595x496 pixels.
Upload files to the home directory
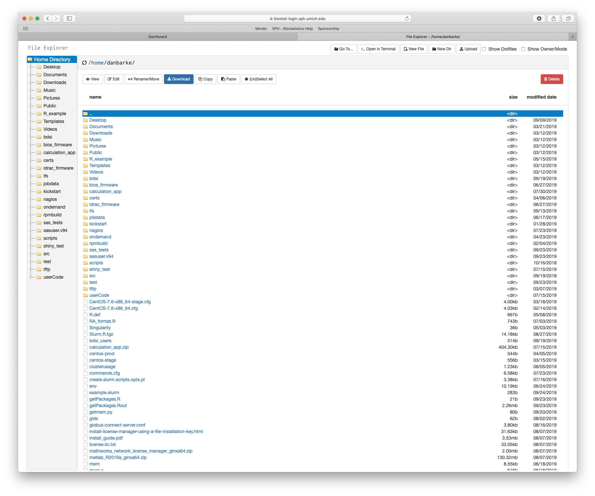[x=468, y=49]
